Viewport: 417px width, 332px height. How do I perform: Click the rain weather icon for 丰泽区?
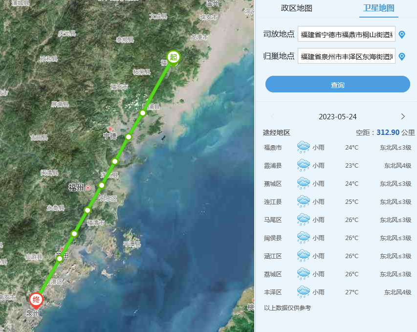click(303, 292)
